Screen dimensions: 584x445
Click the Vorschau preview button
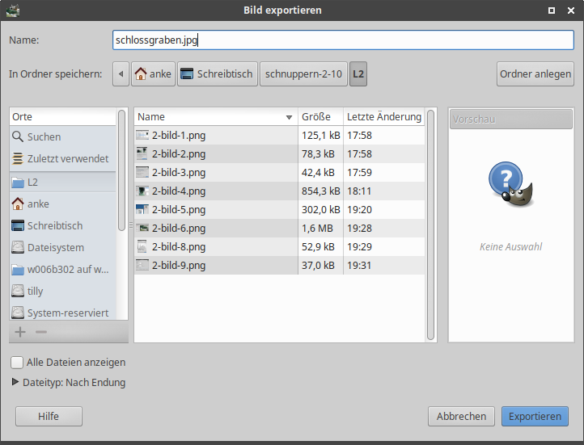(511, 120)
